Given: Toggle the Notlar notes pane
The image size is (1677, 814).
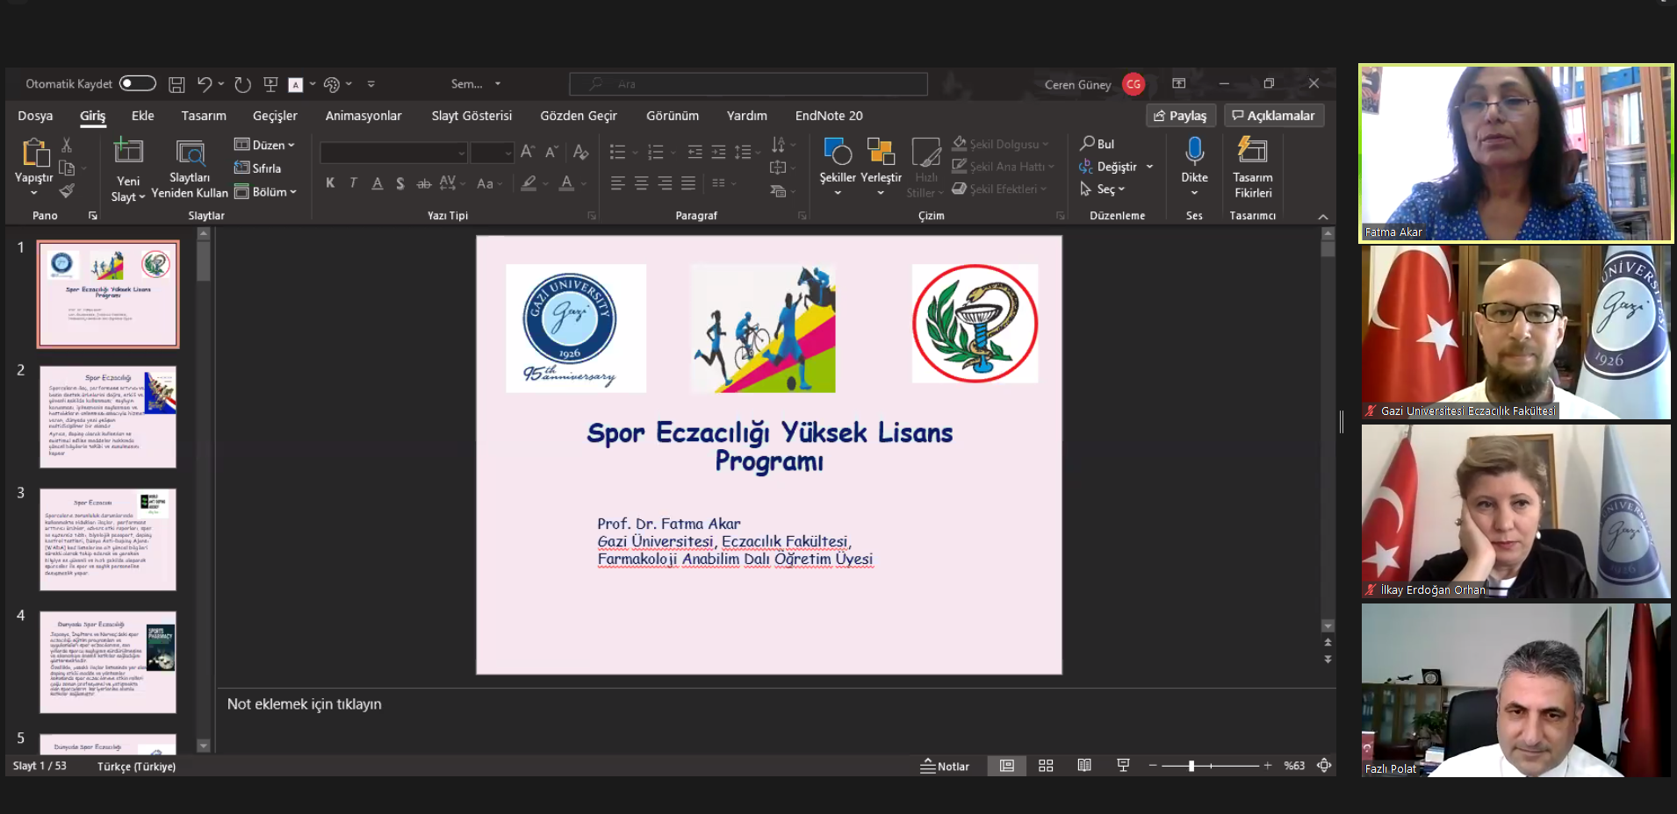Looking at the screenshot, I should point(945,767).
